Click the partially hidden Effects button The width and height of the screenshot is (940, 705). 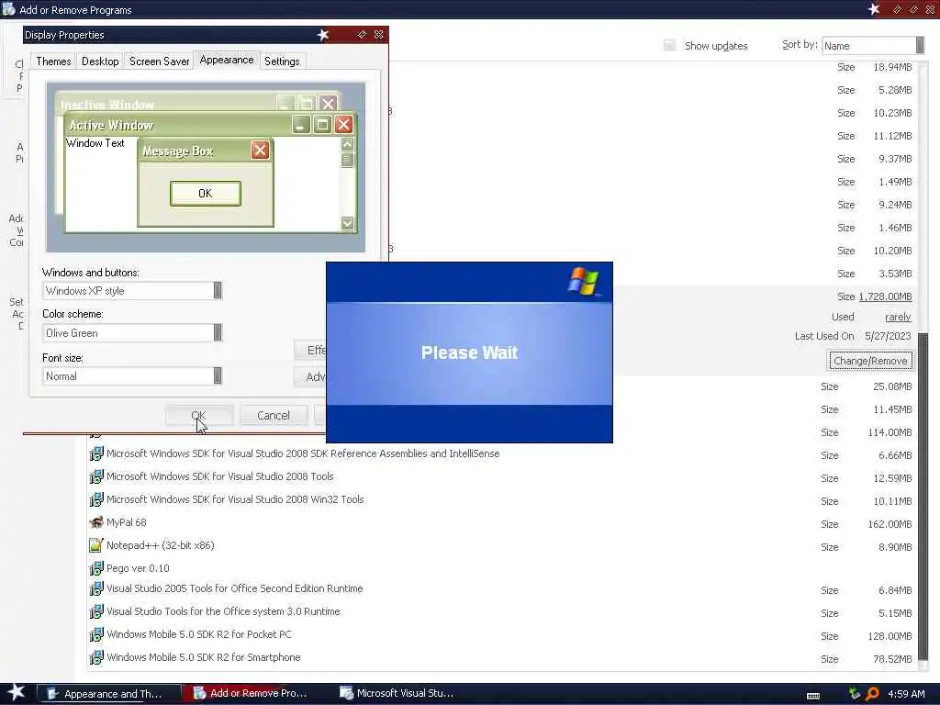[310, 350]
